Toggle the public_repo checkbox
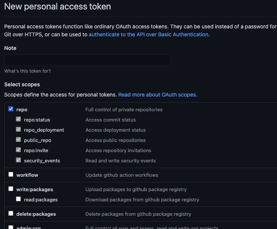The image size is (277, 229). point(18,140)
